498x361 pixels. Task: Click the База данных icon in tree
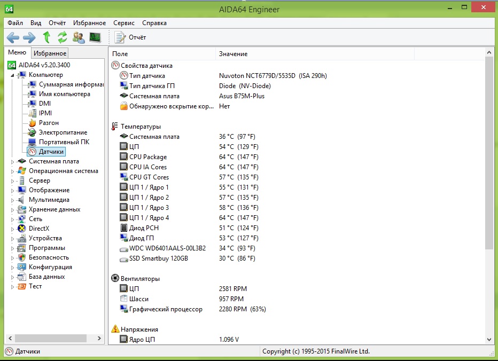point(22,277)
